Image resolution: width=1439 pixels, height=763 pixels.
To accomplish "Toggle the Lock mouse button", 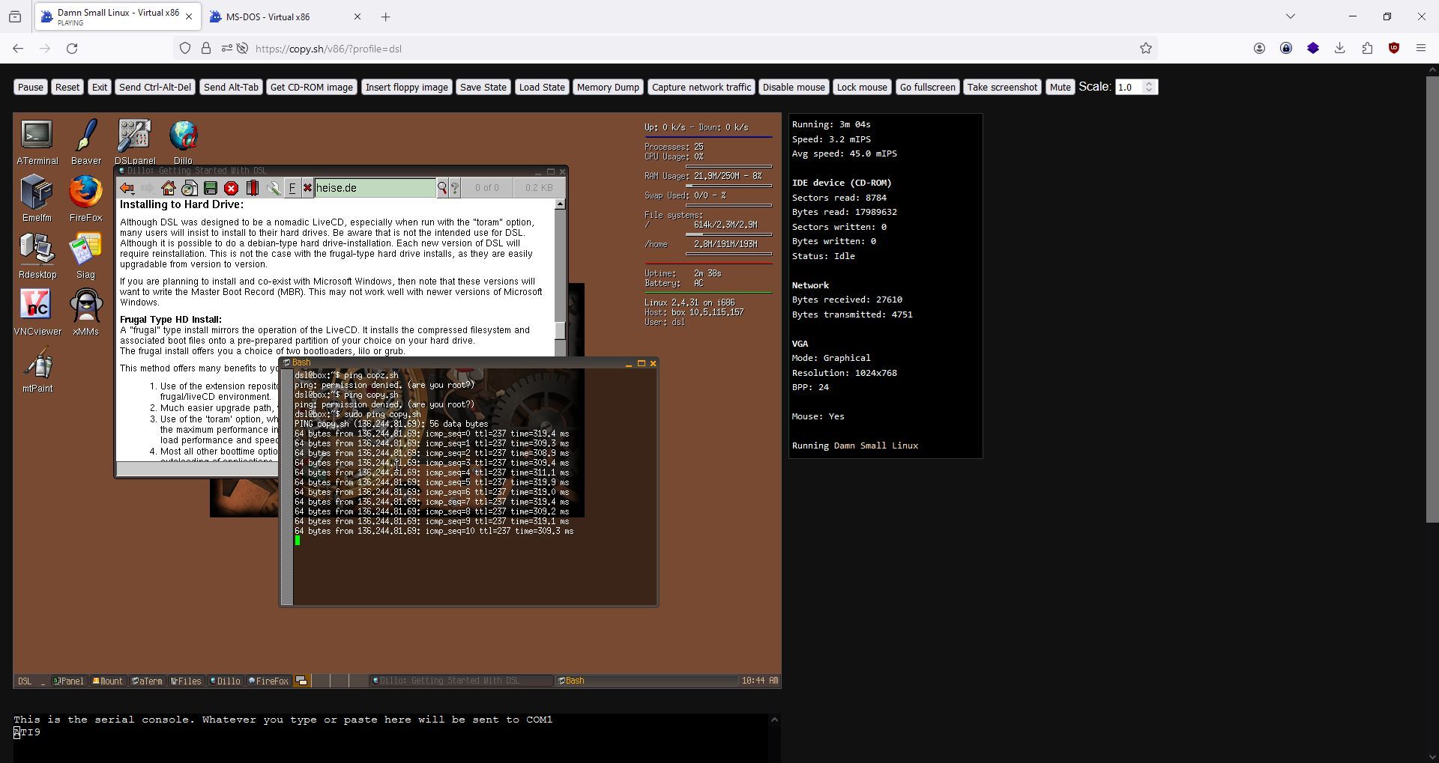I will tap(862, 88).
